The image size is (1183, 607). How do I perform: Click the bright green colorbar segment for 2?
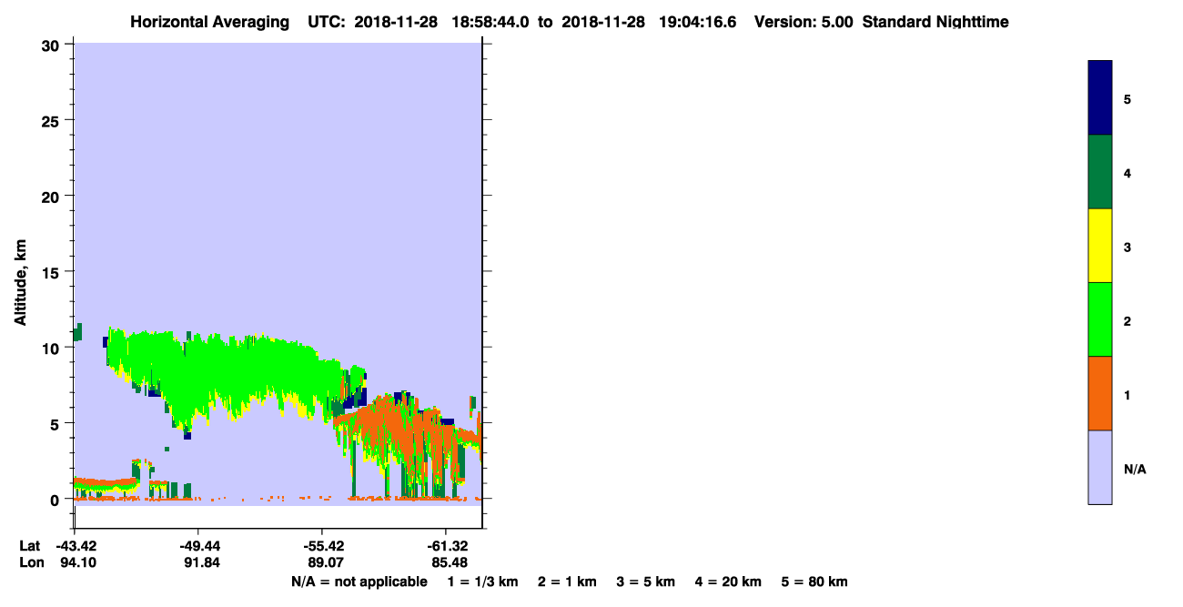tap(1099, 319)
